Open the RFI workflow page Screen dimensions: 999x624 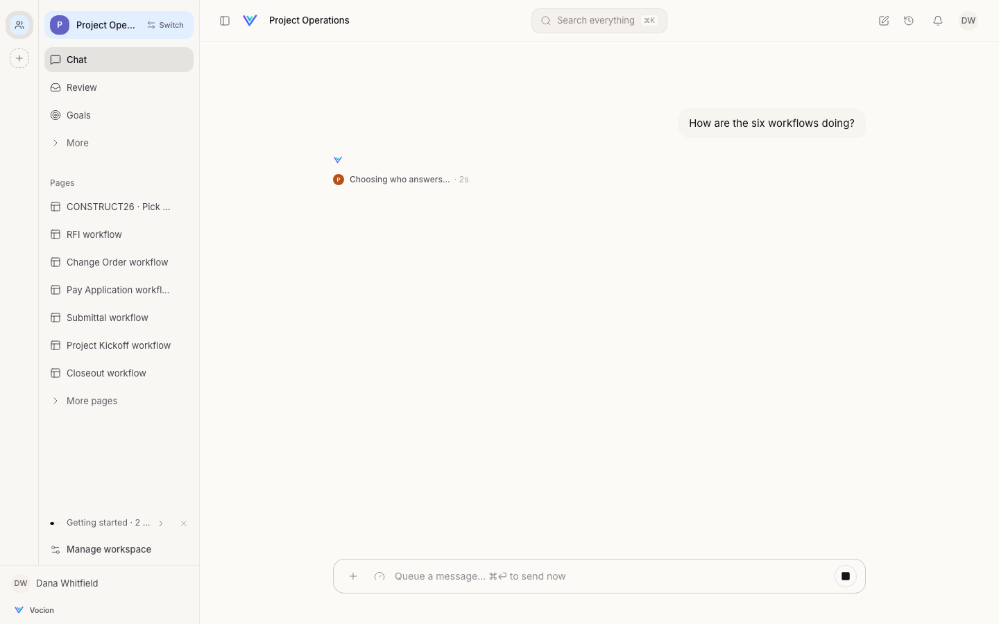tap(119, 234)
